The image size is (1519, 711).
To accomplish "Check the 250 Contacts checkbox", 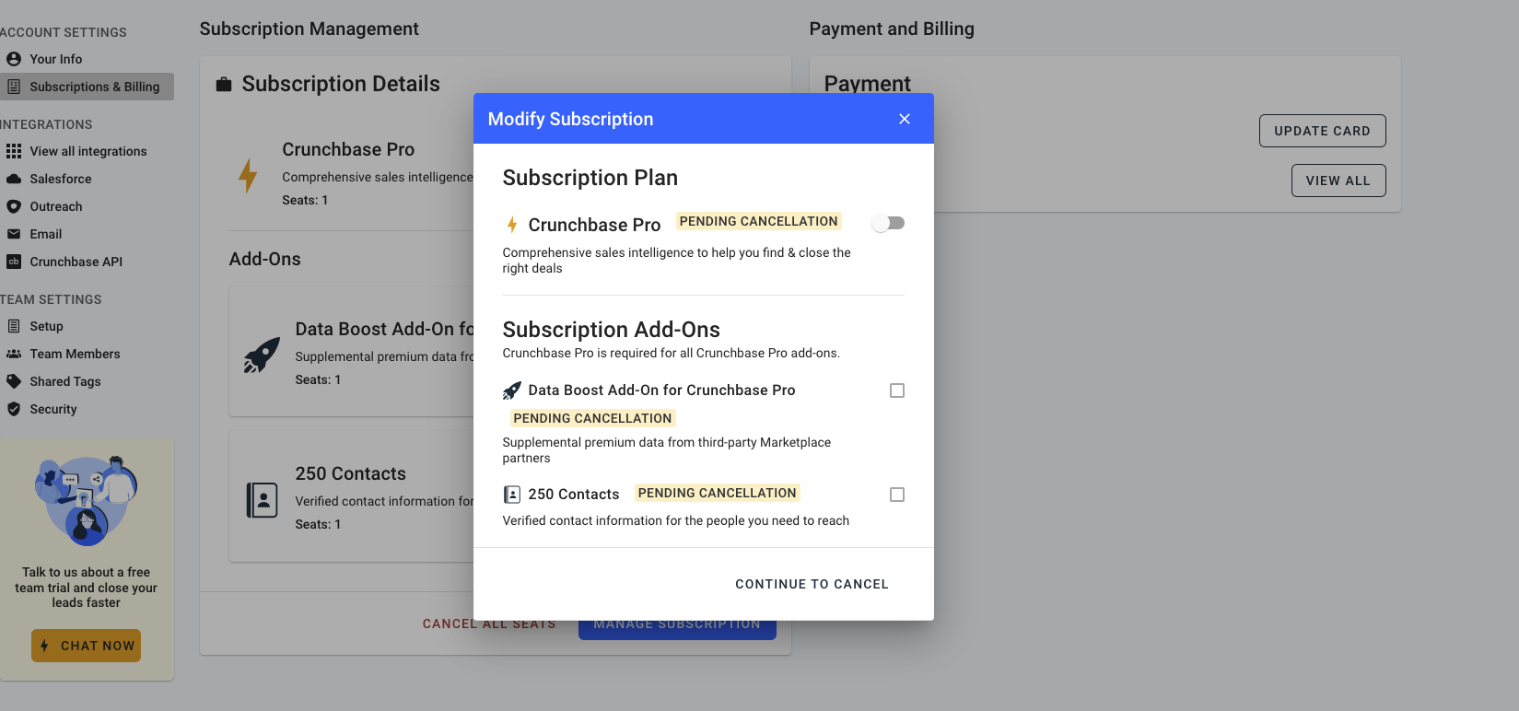I will 897,495.
